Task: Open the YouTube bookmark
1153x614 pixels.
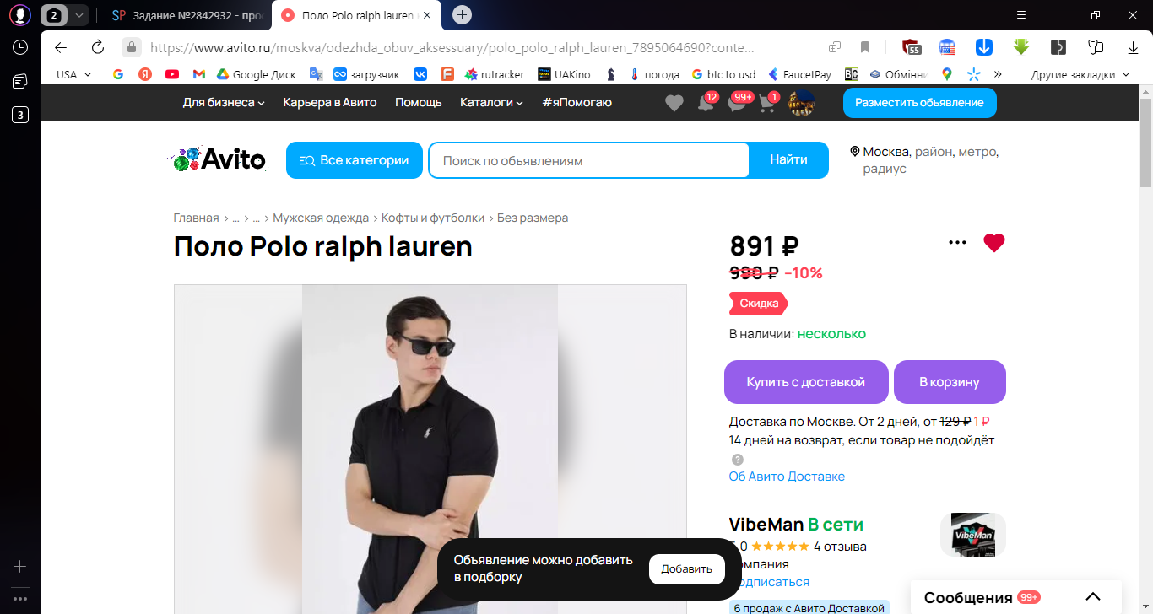Action: [x=172, y=74]
